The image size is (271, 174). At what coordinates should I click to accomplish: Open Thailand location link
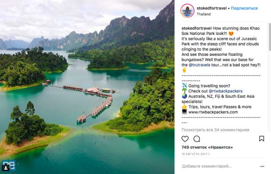[x=204, y=14]
